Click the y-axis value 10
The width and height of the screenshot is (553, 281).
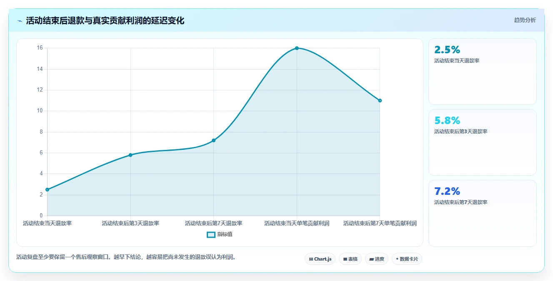[40, 111]
